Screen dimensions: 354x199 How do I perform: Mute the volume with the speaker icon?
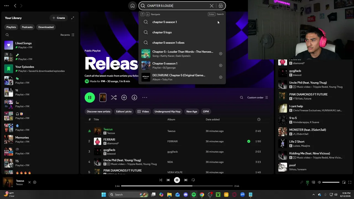click(x=319, y=182)
